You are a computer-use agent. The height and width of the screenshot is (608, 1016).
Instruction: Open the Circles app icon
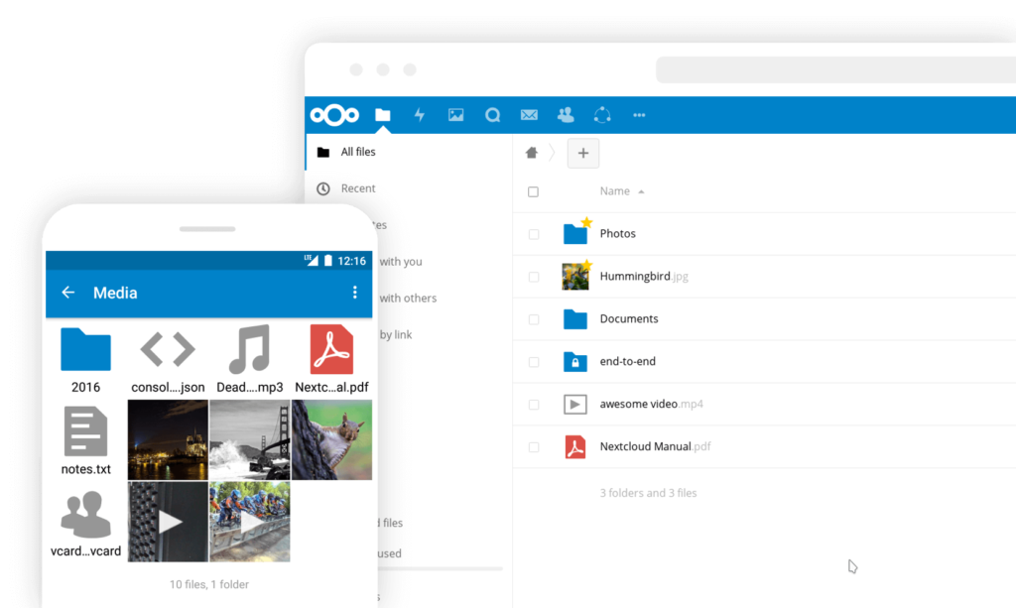pyautogui.click(x=602, y=115)
